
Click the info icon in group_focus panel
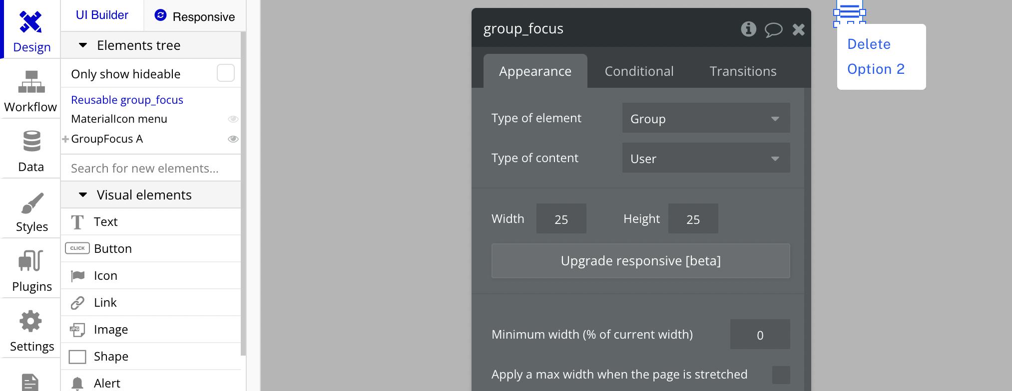[748, 29]
